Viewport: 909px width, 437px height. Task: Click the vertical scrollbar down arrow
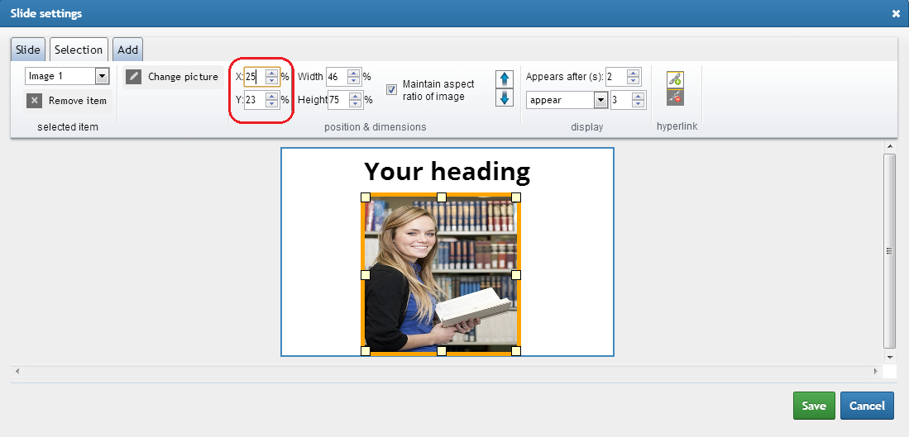(x=889, y=357)
